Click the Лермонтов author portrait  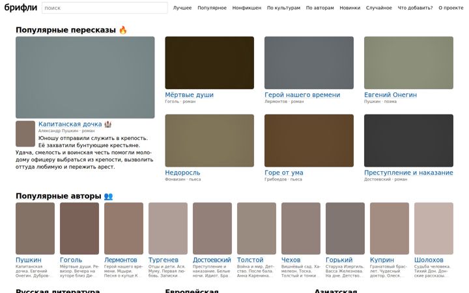[124, 229]
